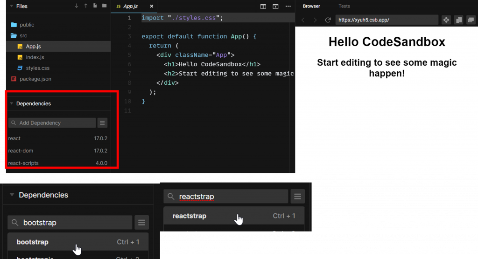The width and height of the screenshot is (478, 259).
Task: Open the editor more options menu
Action: point(288,6)
